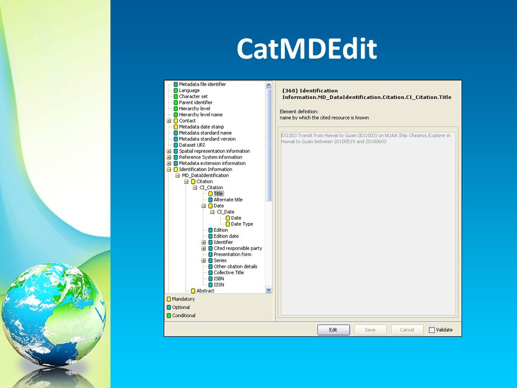This screenshot has height=388, width=517.
Task: Click the title text area with EX1003 Transit
Action: click(368, 223)
